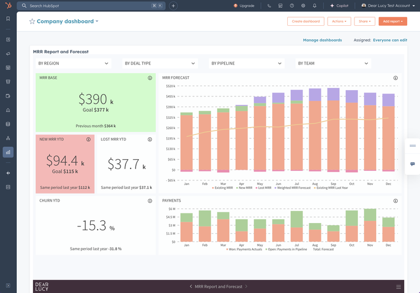Screen dimensions: 420x293
Task: Click the Create dashboard button
Action: point(306,21)
